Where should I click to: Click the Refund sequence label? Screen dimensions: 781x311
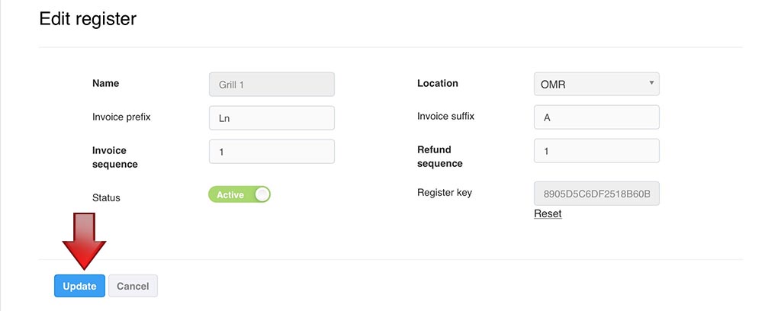pyautogui.click(x=440, y=157)
